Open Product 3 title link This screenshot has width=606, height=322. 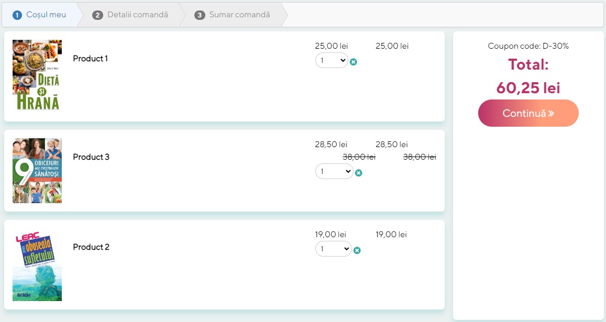pyautogui.click(x=91, y=157)
